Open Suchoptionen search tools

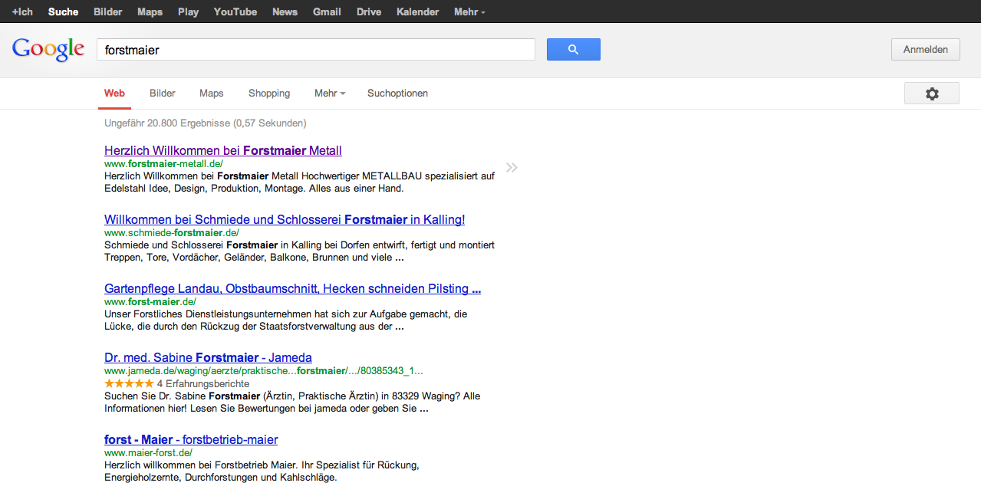coord(397,94)
